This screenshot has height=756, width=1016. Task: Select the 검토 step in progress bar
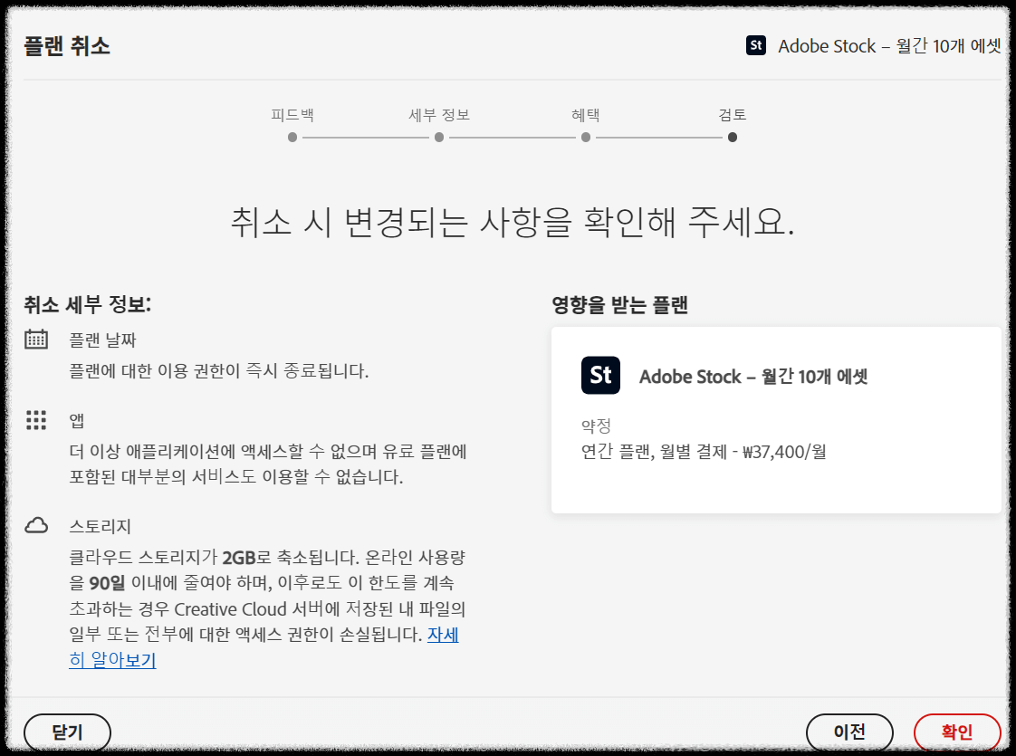(x=733, y=115)
